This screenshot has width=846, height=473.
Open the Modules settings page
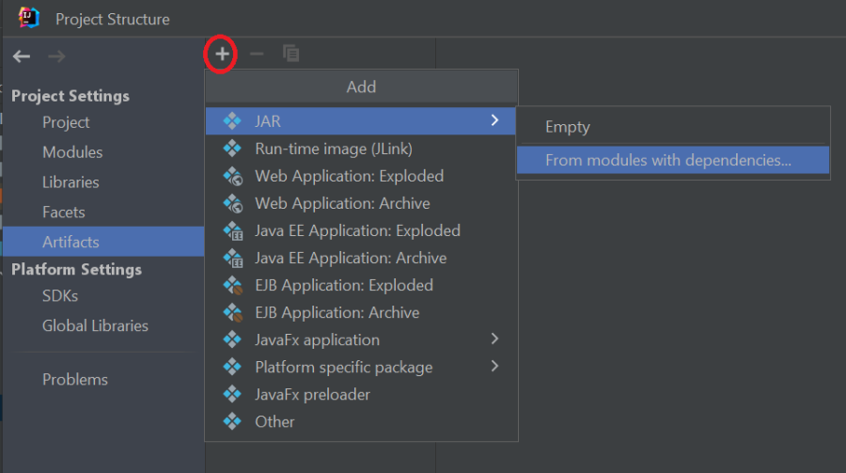(x=72, y=152)
